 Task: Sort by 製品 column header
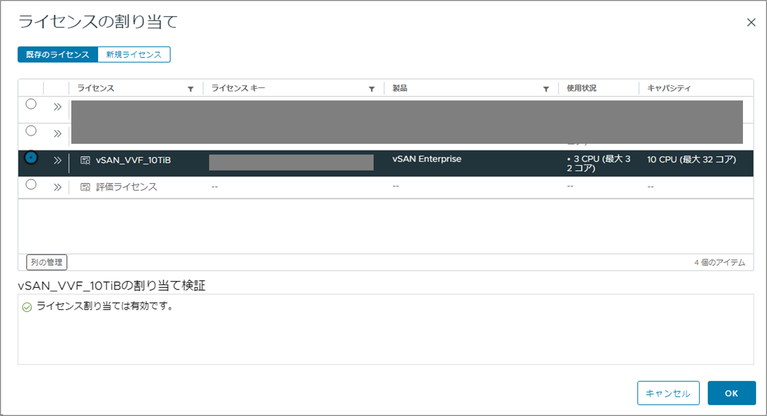(x=400, y=88)
